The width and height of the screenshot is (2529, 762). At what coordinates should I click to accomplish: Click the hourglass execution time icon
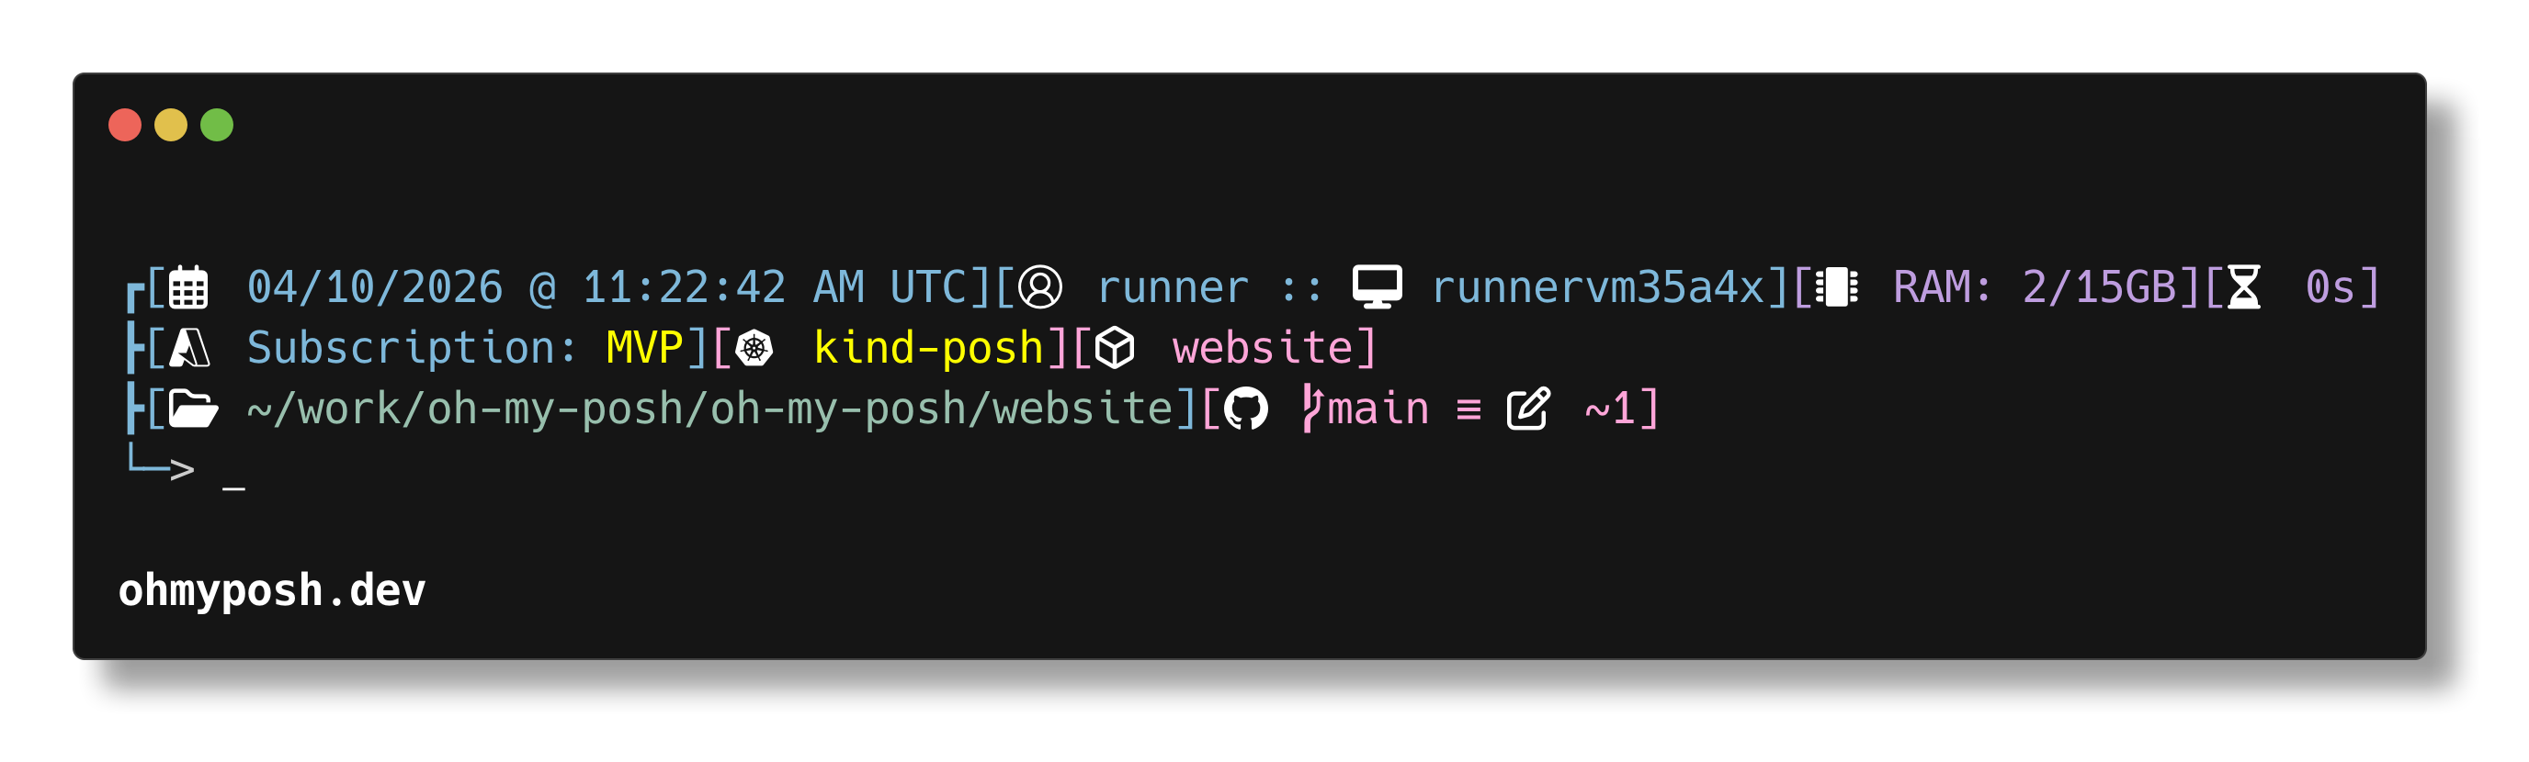(2244, 288)
